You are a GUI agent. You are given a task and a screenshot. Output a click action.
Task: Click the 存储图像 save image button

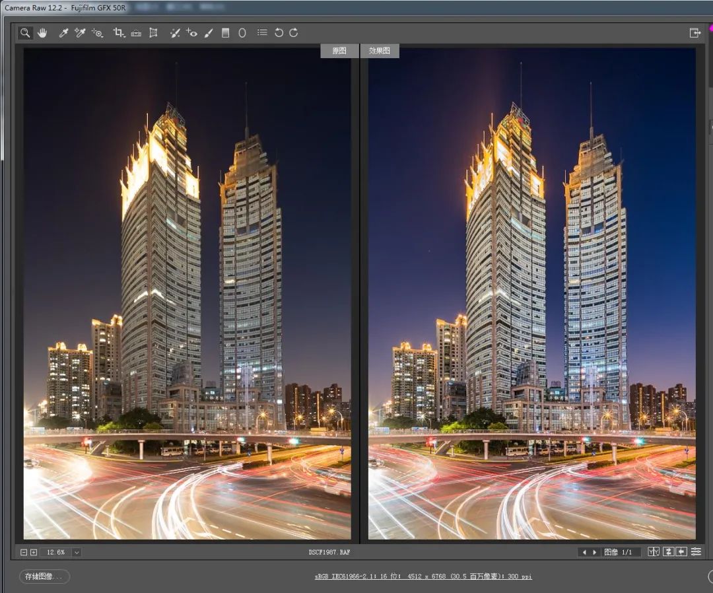coord(44,576)
